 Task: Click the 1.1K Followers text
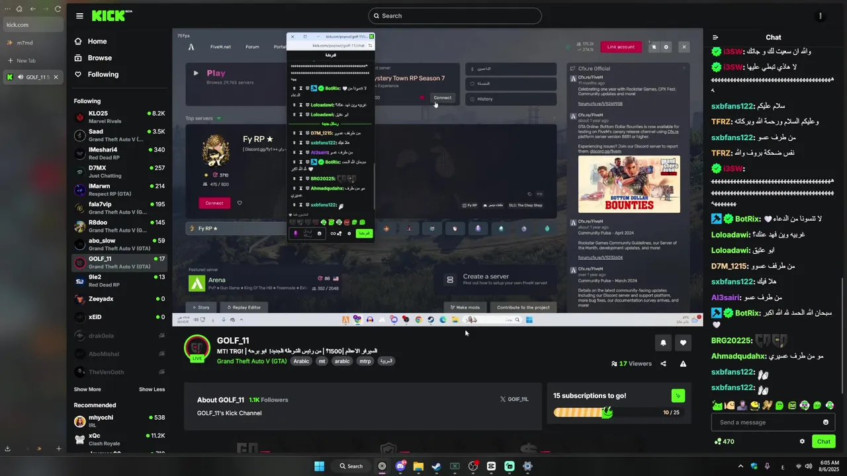point(269,400)
